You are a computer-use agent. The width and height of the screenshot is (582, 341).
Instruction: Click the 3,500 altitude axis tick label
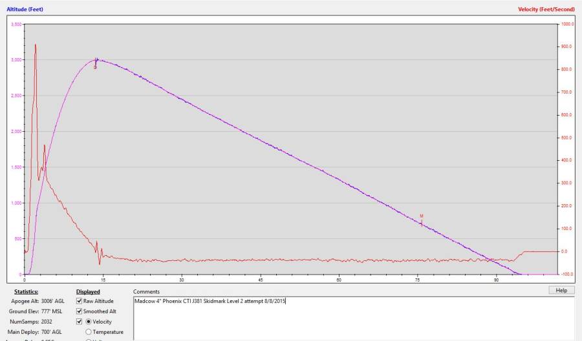coord(14,24)
